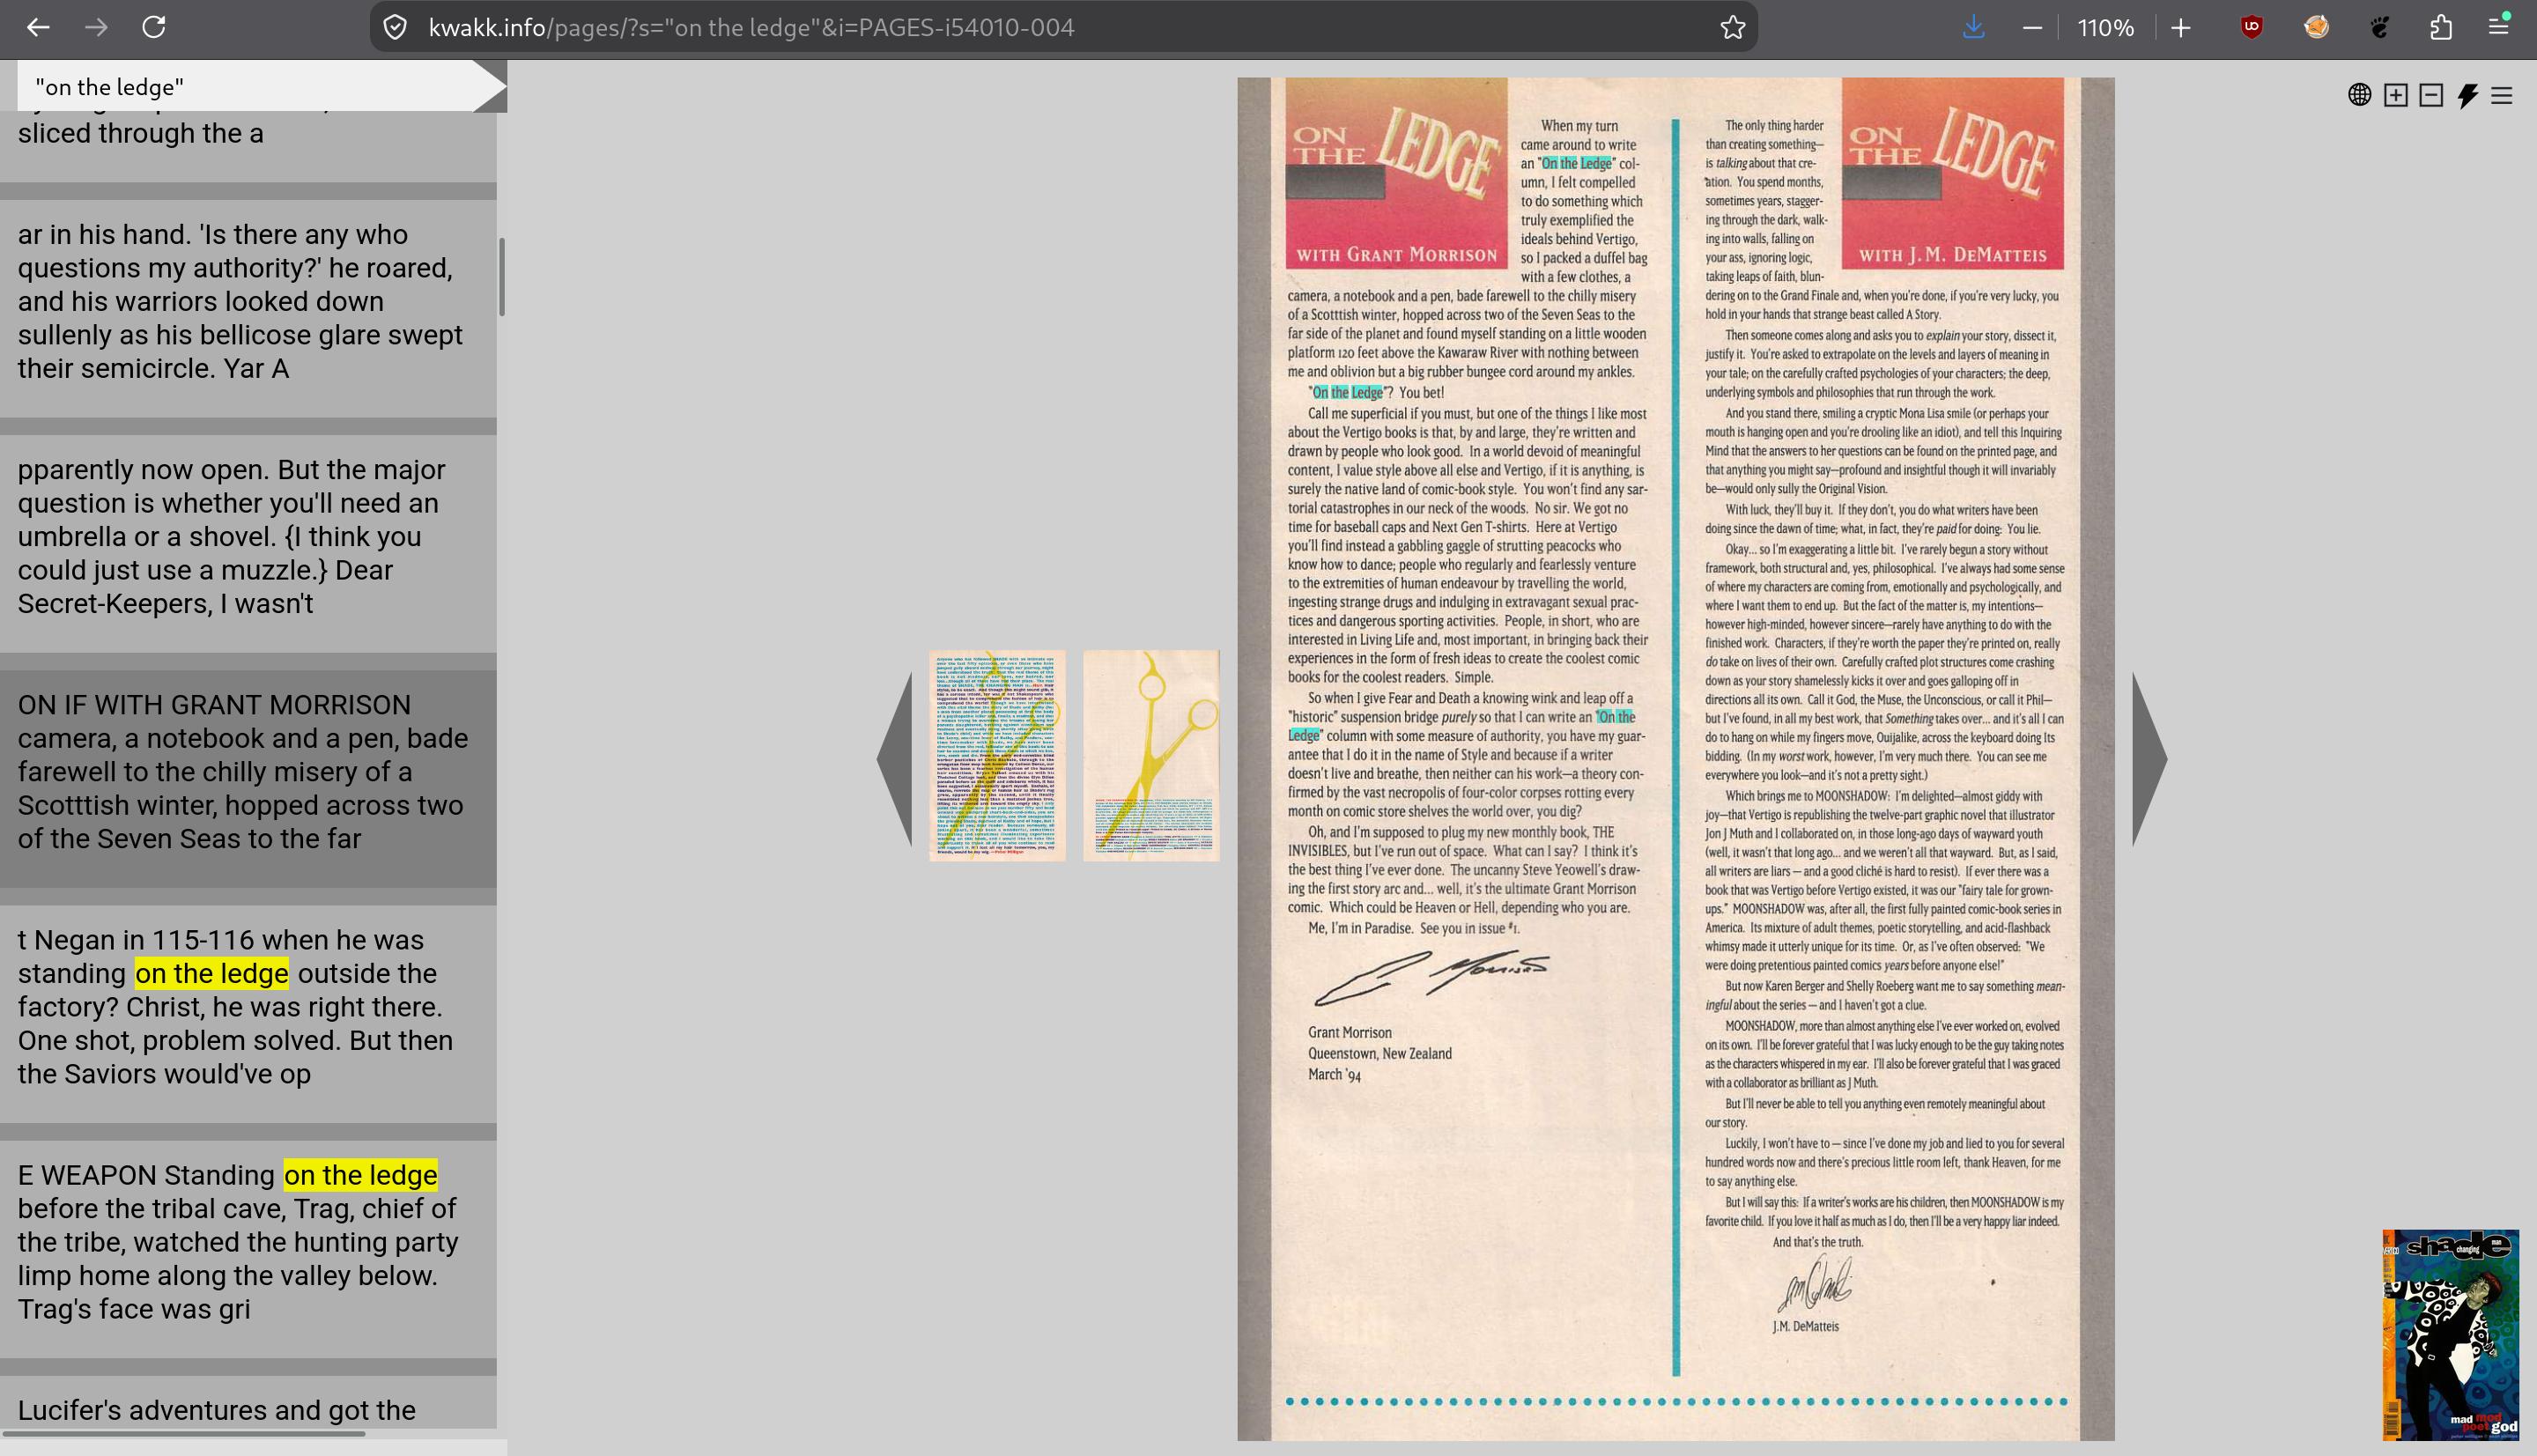
Task: Open the orange round extension icon
Action: coord(2316,27)
